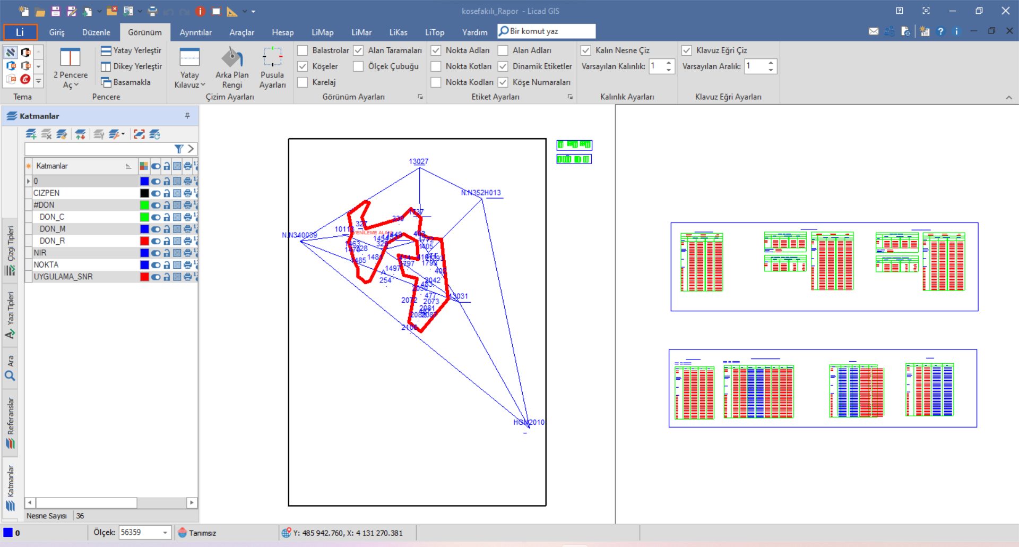
Task: Uncheck the Nokta Adları checkbox
Action: click(x=436, y=50)
